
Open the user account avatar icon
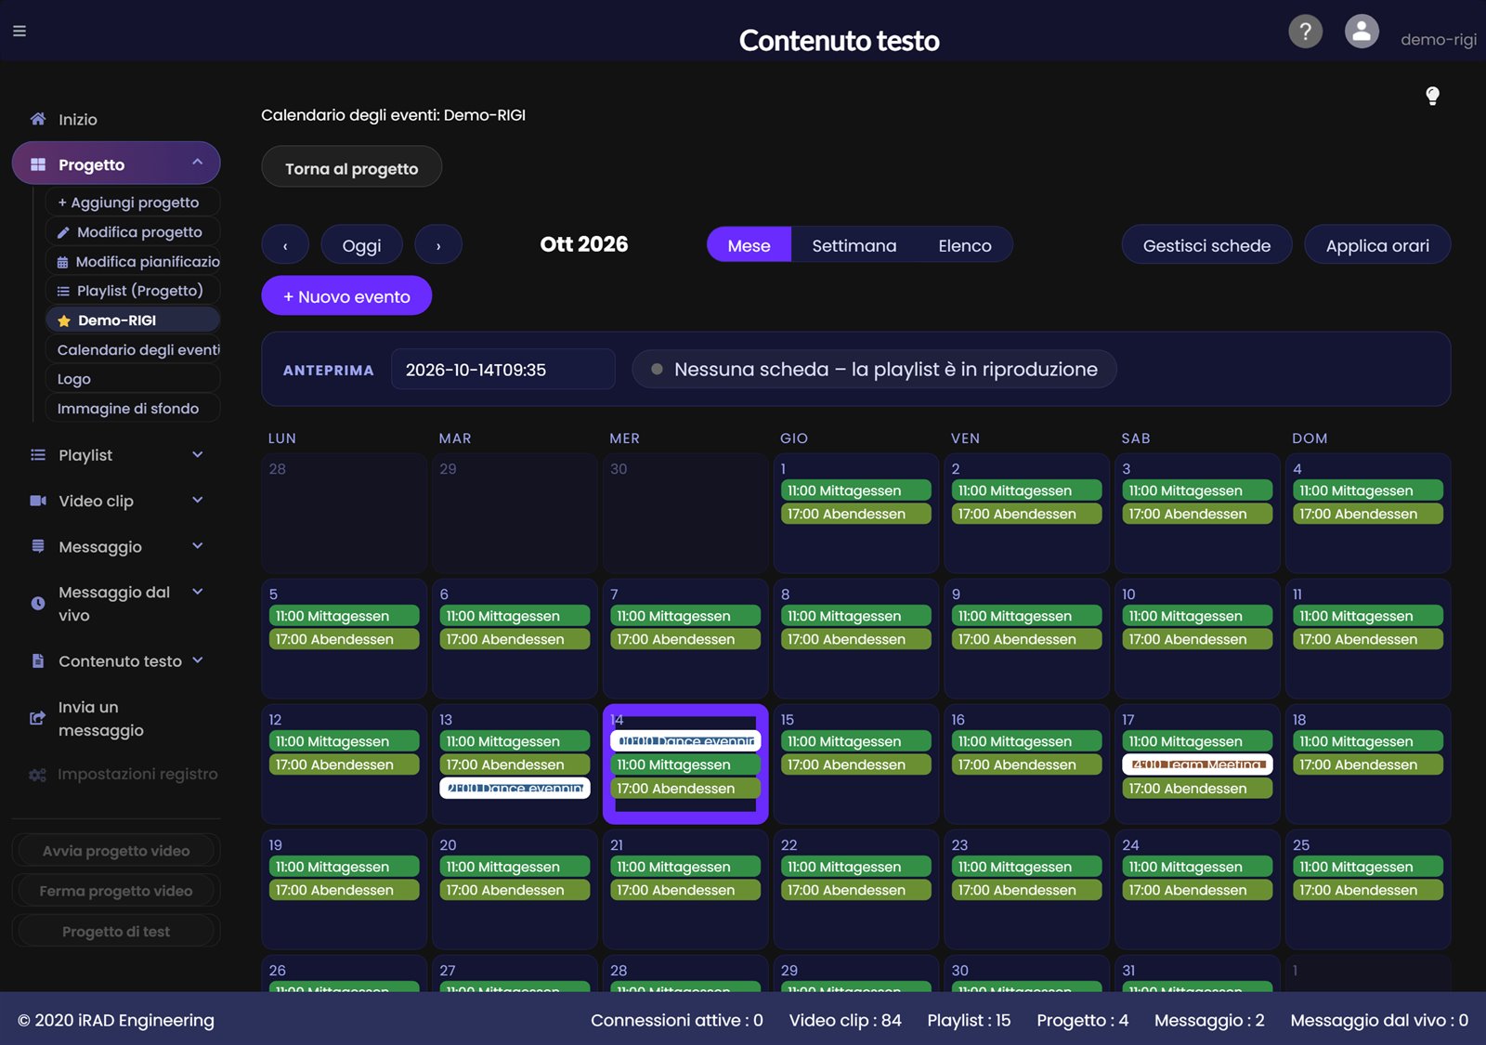coord(1362,32)
